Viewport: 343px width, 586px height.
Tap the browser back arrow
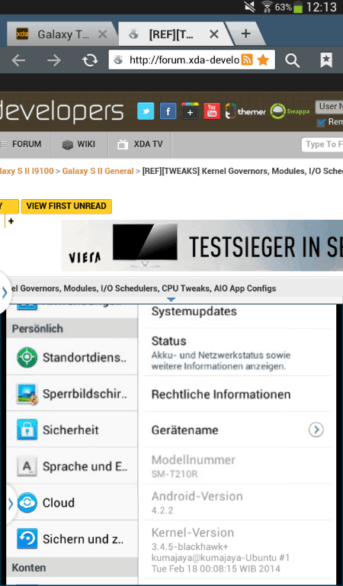point(18,60)
